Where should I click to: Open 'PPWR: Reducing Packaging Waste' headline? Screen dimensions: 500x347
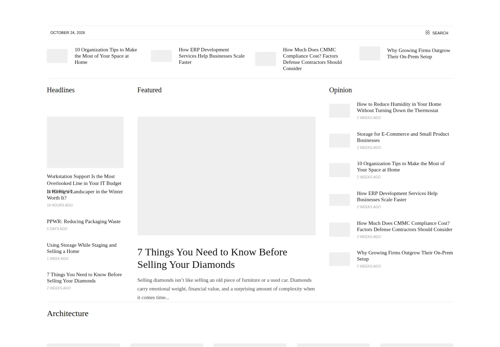click(84, 221)
